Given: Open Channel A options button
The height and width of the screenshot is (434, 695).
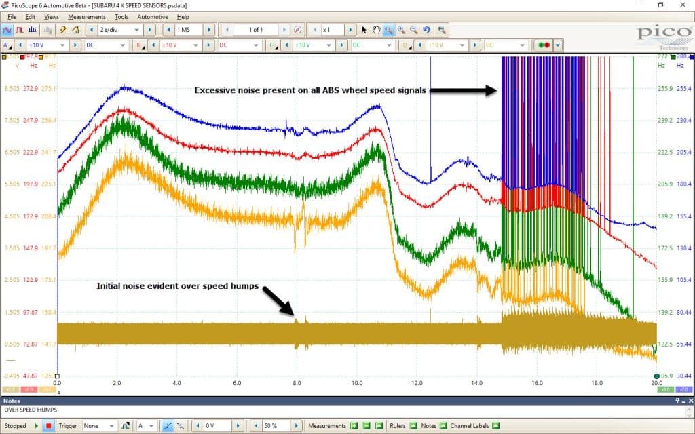Looking at the screenshot, I should (7, 45).
